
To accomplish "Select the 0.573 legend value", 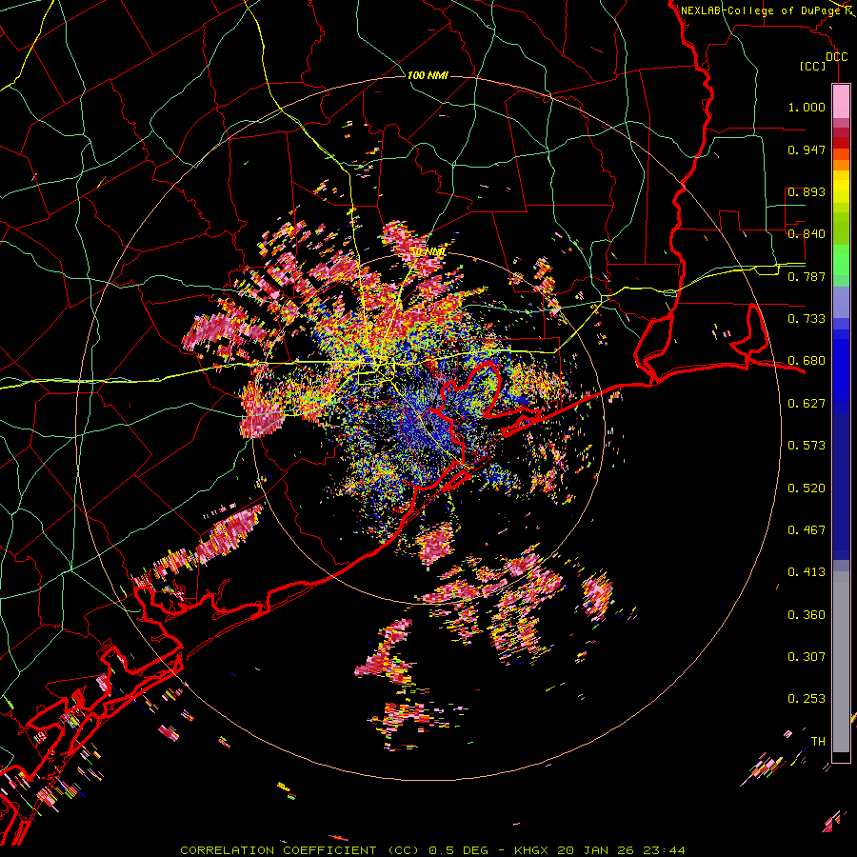I will click(807, 446).
